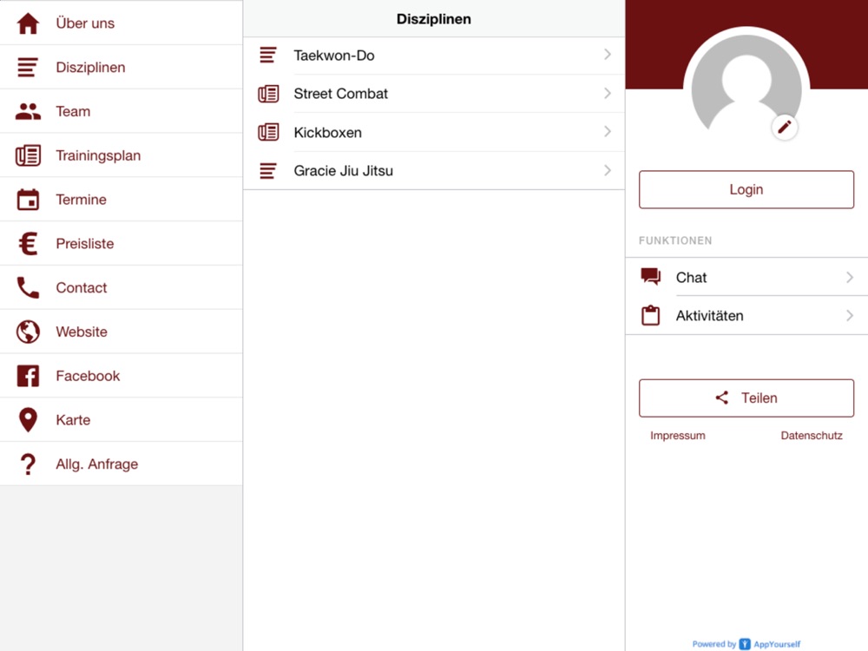Click the Login button
Screen dimensions: 868x651
pos(746,189)
